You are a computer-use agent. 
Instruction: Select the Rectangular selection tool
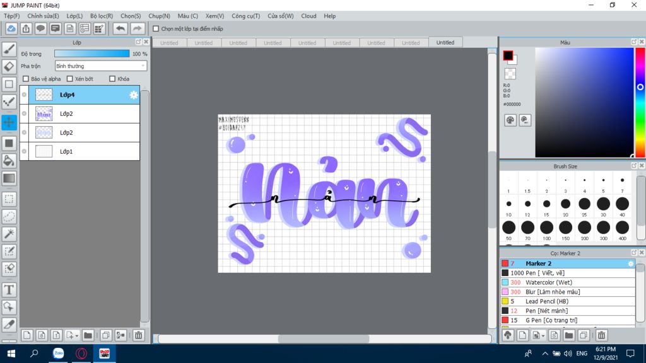pyautogui.click(x=9, y=199)
